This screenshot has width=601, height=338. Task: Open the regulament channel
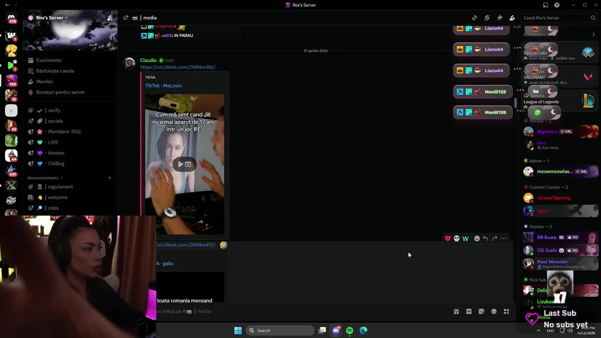pyautogui.click(x=60, y=187)
